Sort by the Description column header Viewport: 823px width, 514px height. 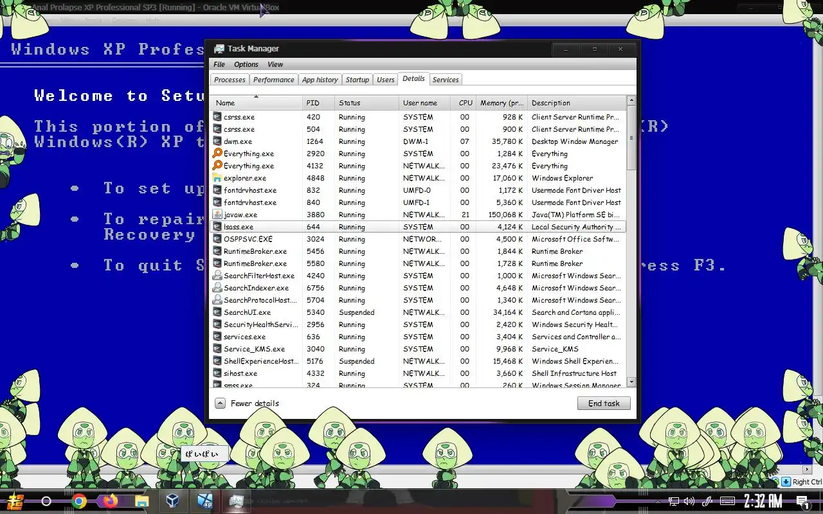pyautogui.click(x=576, y=103)
